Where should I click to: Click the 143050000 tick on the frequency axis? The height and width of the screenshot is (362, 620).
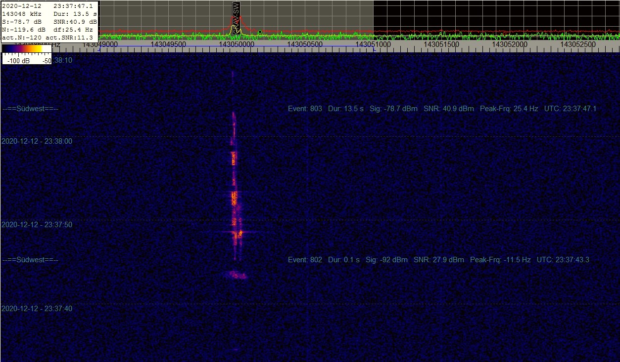(x=237, y=44)
